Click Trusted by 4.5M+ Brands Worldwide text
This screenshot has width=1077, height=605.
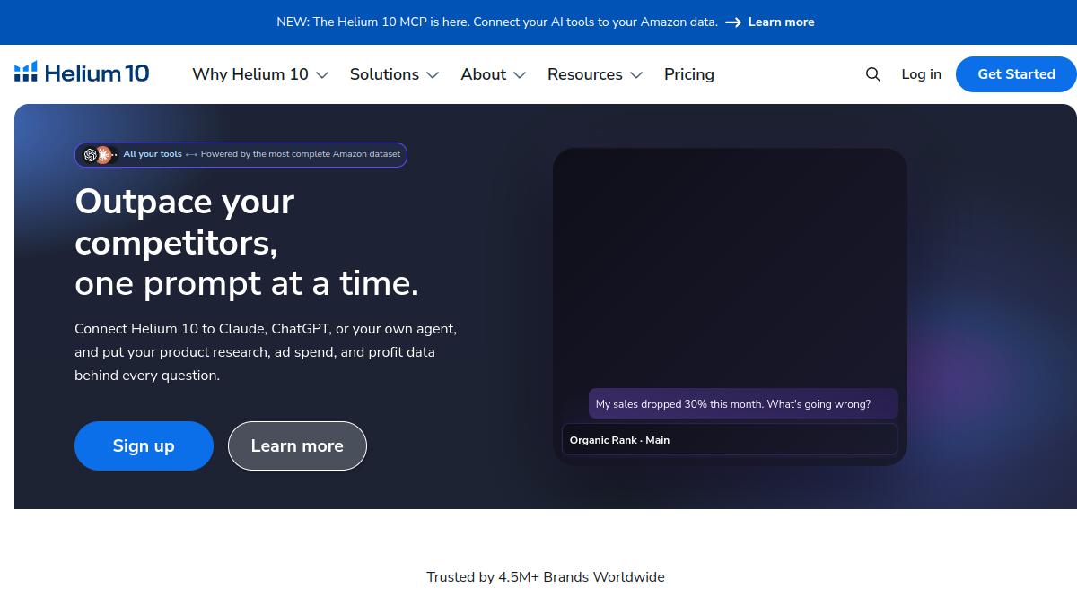click(x=546, y=577)
